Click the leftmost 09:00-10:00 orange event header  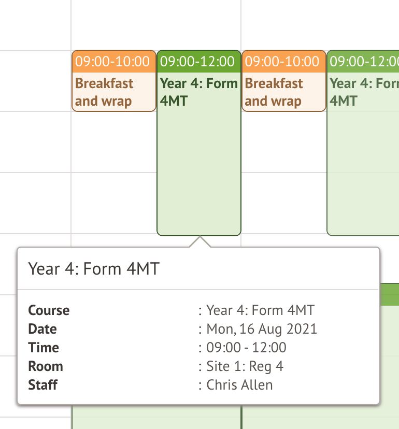[113, 62]
